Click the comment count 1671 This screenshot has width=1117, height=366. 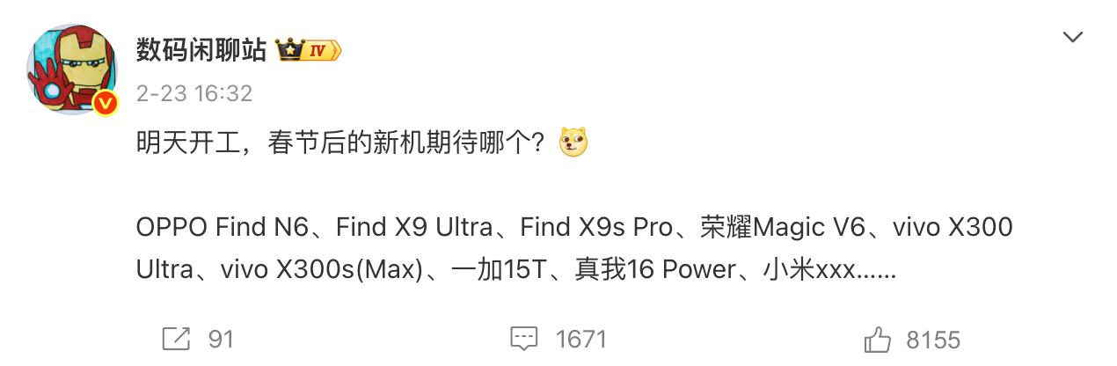pyautogui.click(x=580, y=340)
